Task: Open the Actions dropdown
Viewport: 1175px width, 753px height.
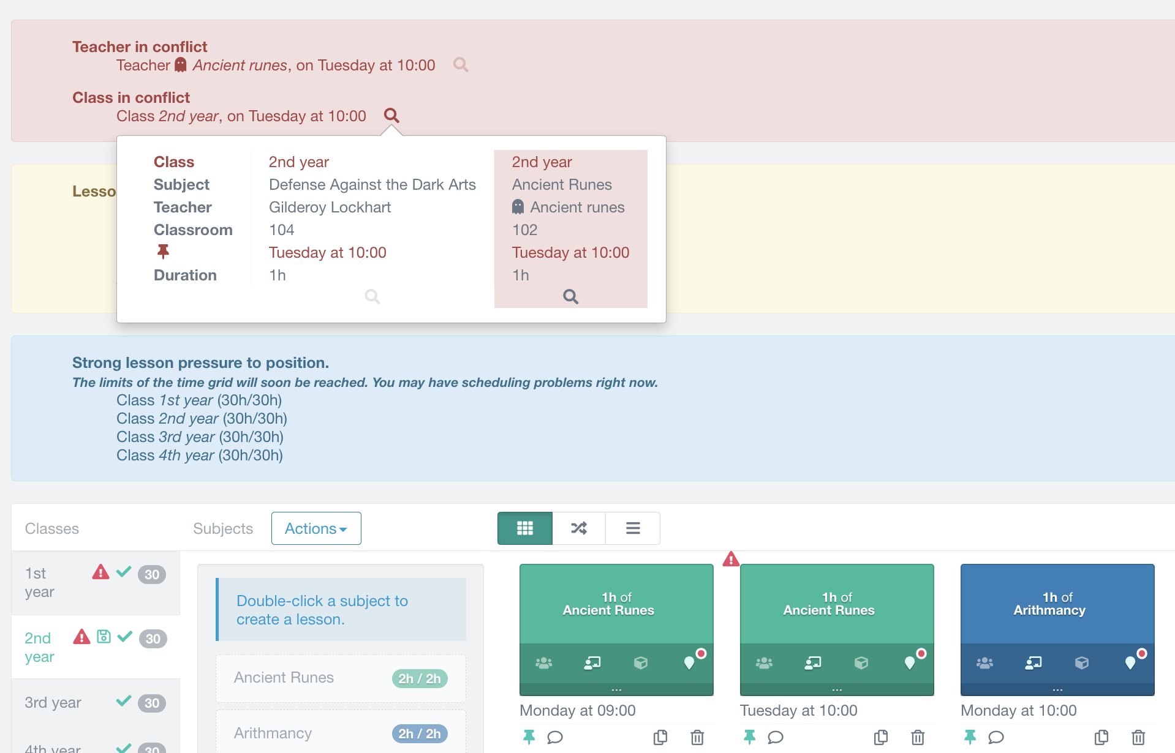Action: coord(315,528)
